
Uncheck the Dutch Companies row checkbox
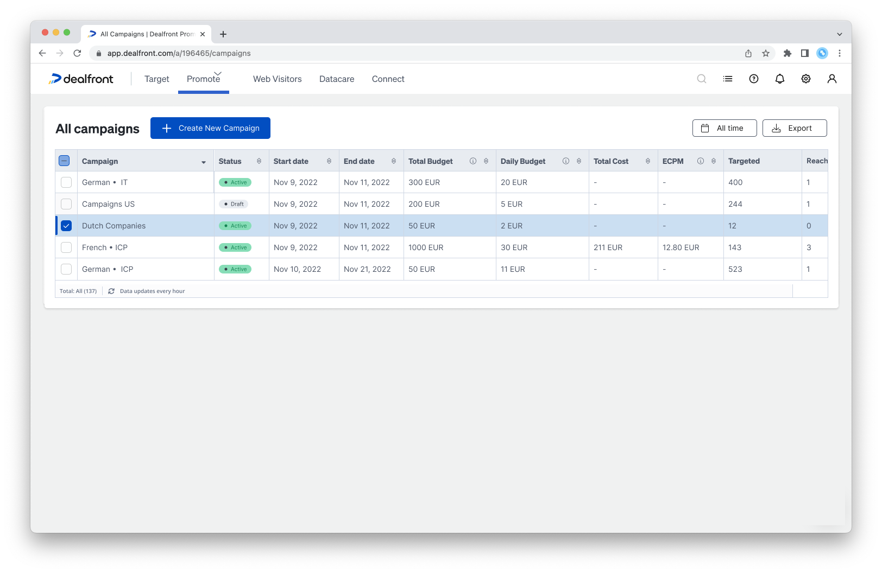66,226
